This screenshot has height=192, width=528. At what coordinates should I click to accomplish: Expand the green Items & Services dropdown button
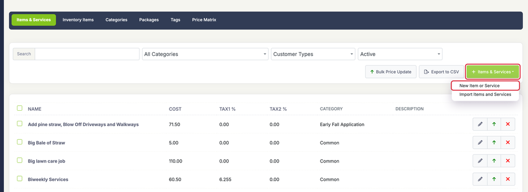click(x=493, y=72)
